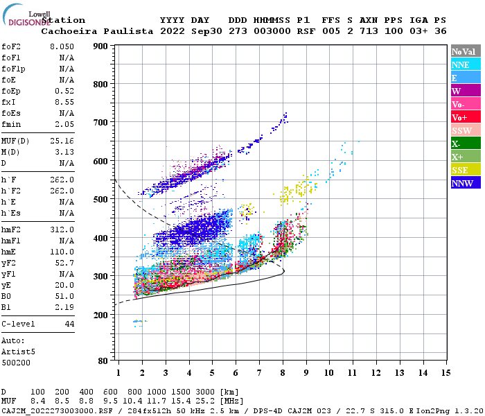Click the Lowell Digisonde logo
Viewport: 485px width, 416px height.
pyautogui.click(x=26, y=15)
